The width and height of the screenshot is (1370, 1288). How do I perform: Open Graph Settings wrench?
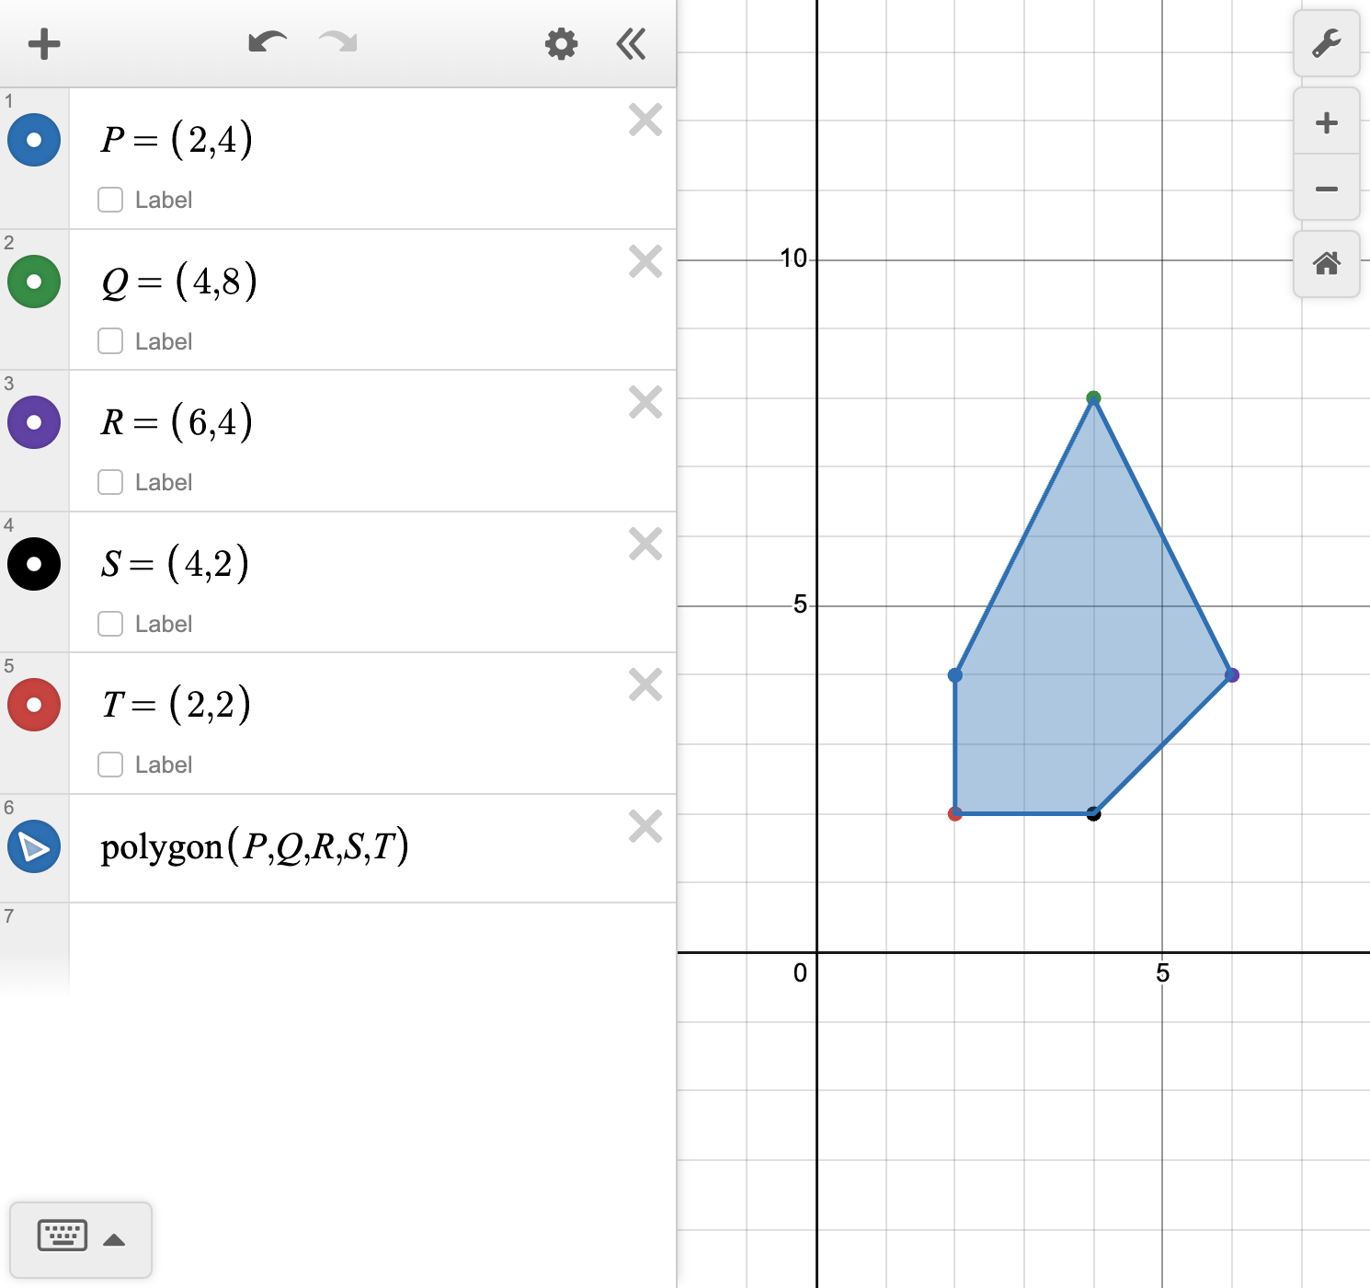pos(1326,43)
